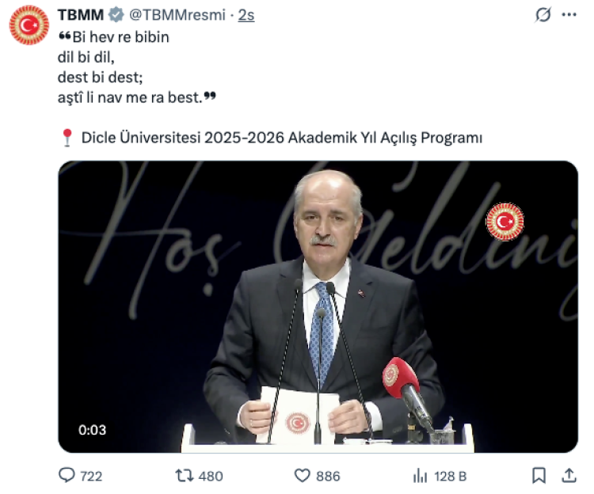The image size is (594, 494).
Task: View analytics via the bar chart icon
Action: (x=420, y=476)
